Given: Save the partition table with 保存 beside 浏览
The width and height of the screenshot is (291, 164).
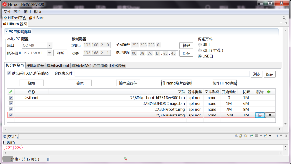Looking at the screenshot, I should (269, 74).
